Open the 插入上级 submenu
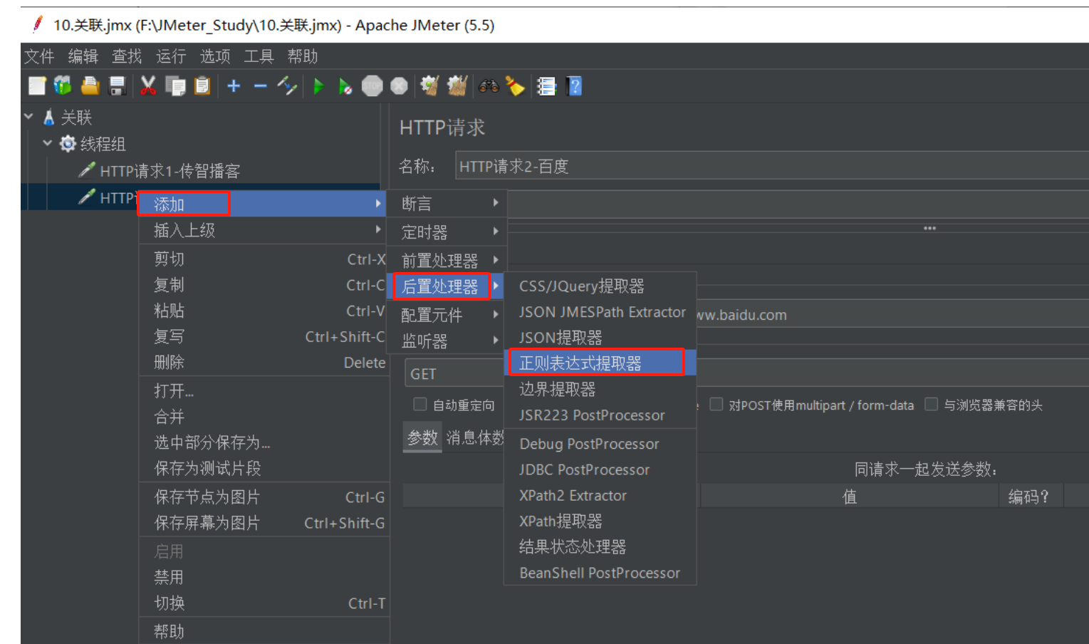Screen dimensions: 1089x644 pyautogui.click(x=264, y=230)
